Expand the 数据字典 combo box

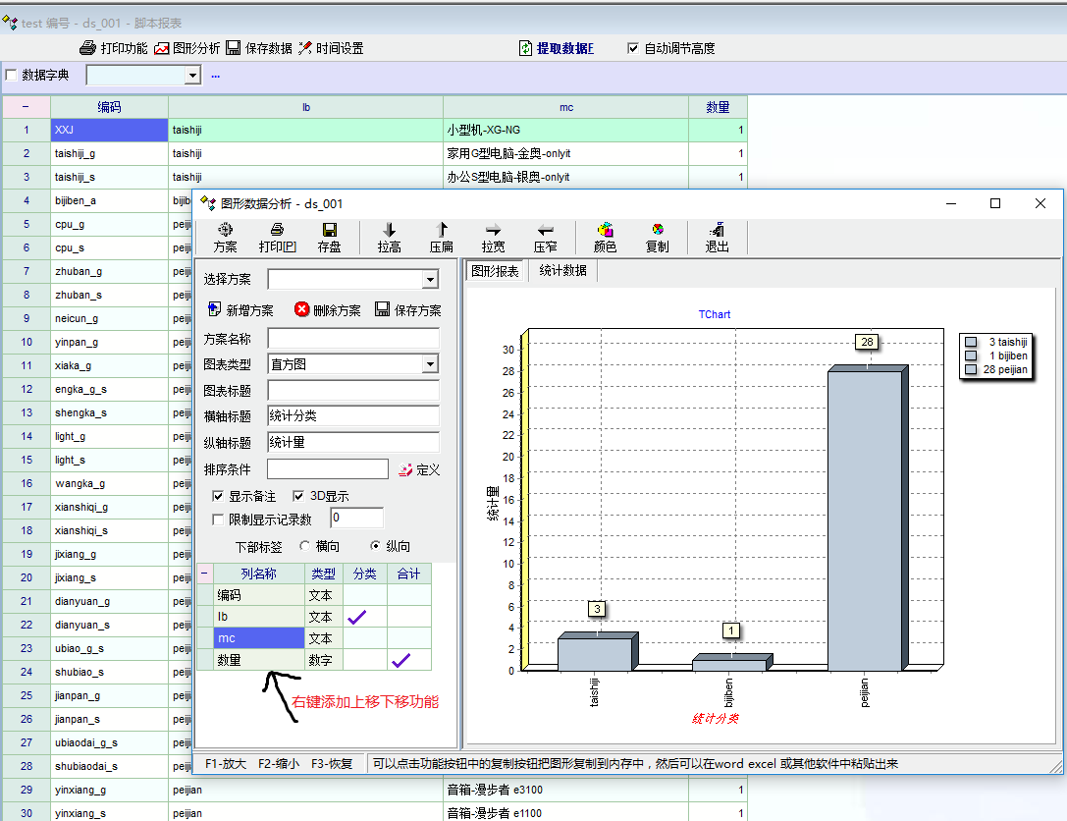pyautogui.click(x=192, y=76)
